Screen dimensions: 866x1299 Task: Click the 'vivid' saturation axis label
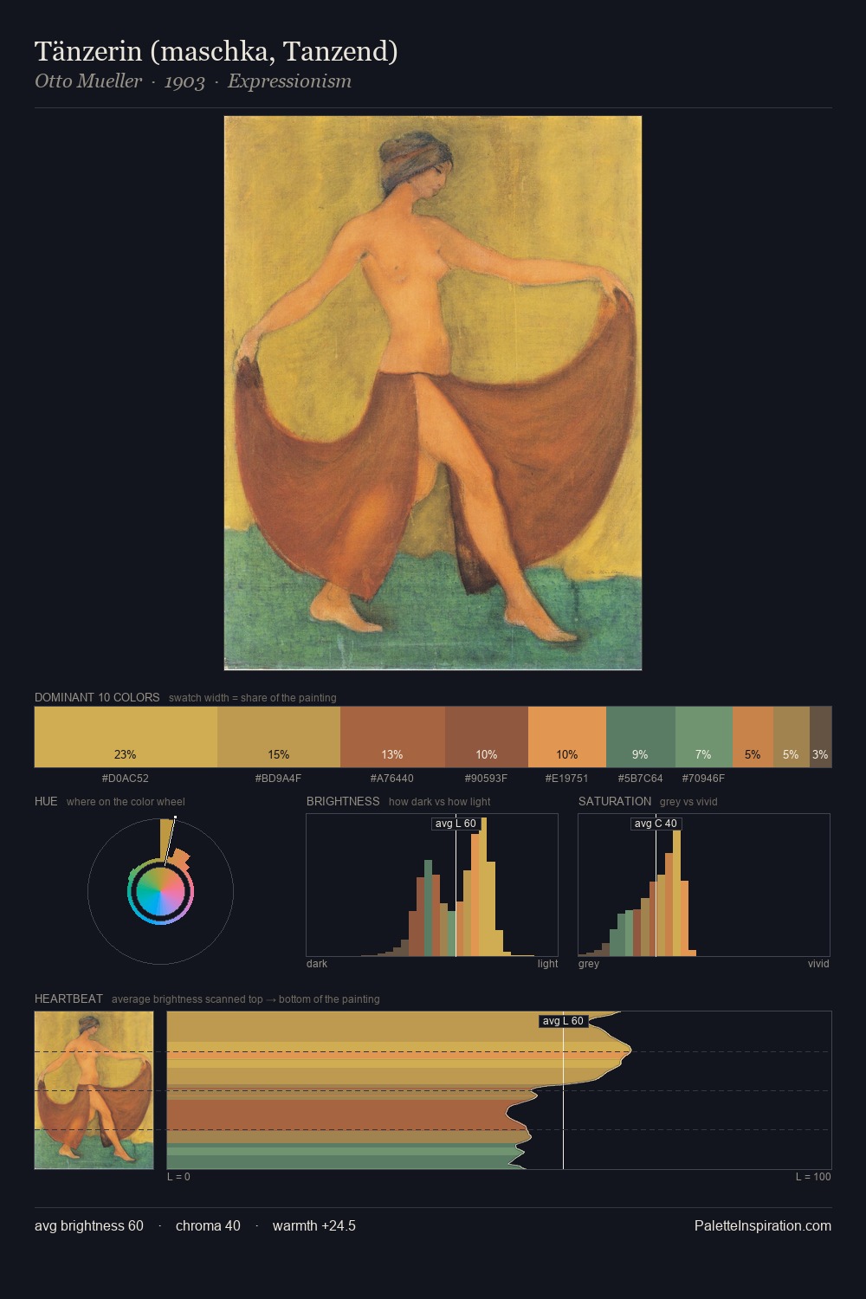coord(818,964)
